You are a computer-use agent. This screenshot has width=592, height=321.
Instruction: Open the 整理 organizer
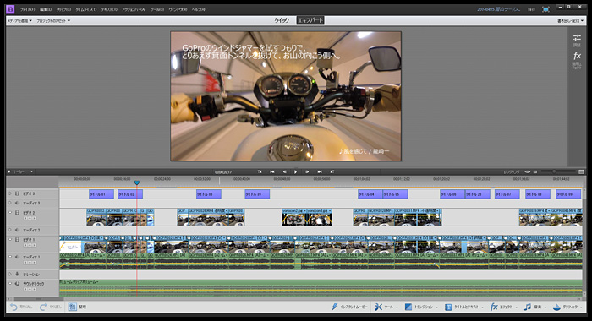[x=78, y=307]
